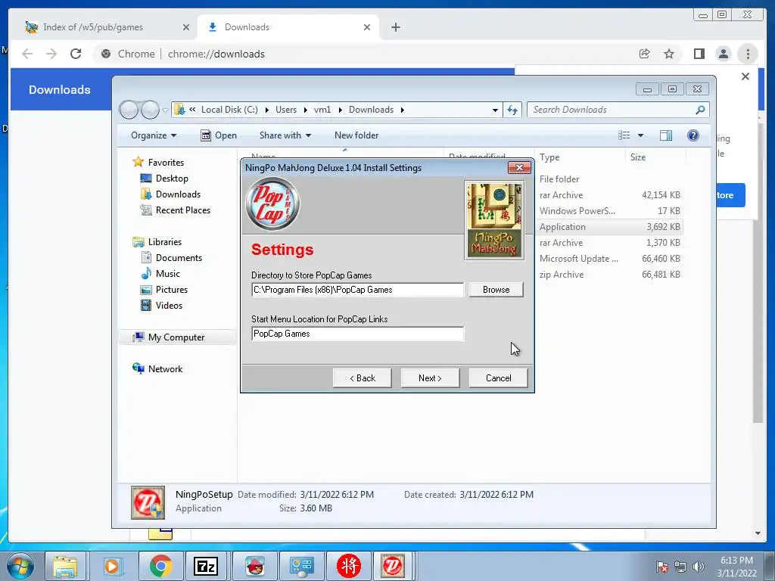The height and width of the screenshot is (581, 775).
Task: Open File Explorer from the taskbar
Action: [66, 566]
